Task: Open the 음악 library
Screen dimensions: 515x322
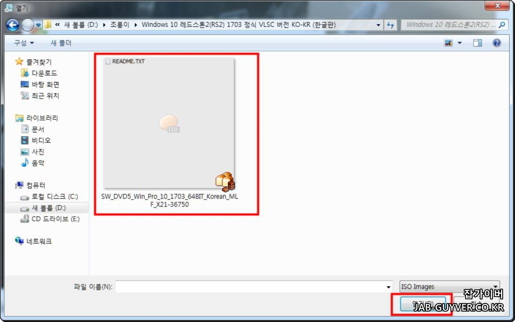Action: 38,163
